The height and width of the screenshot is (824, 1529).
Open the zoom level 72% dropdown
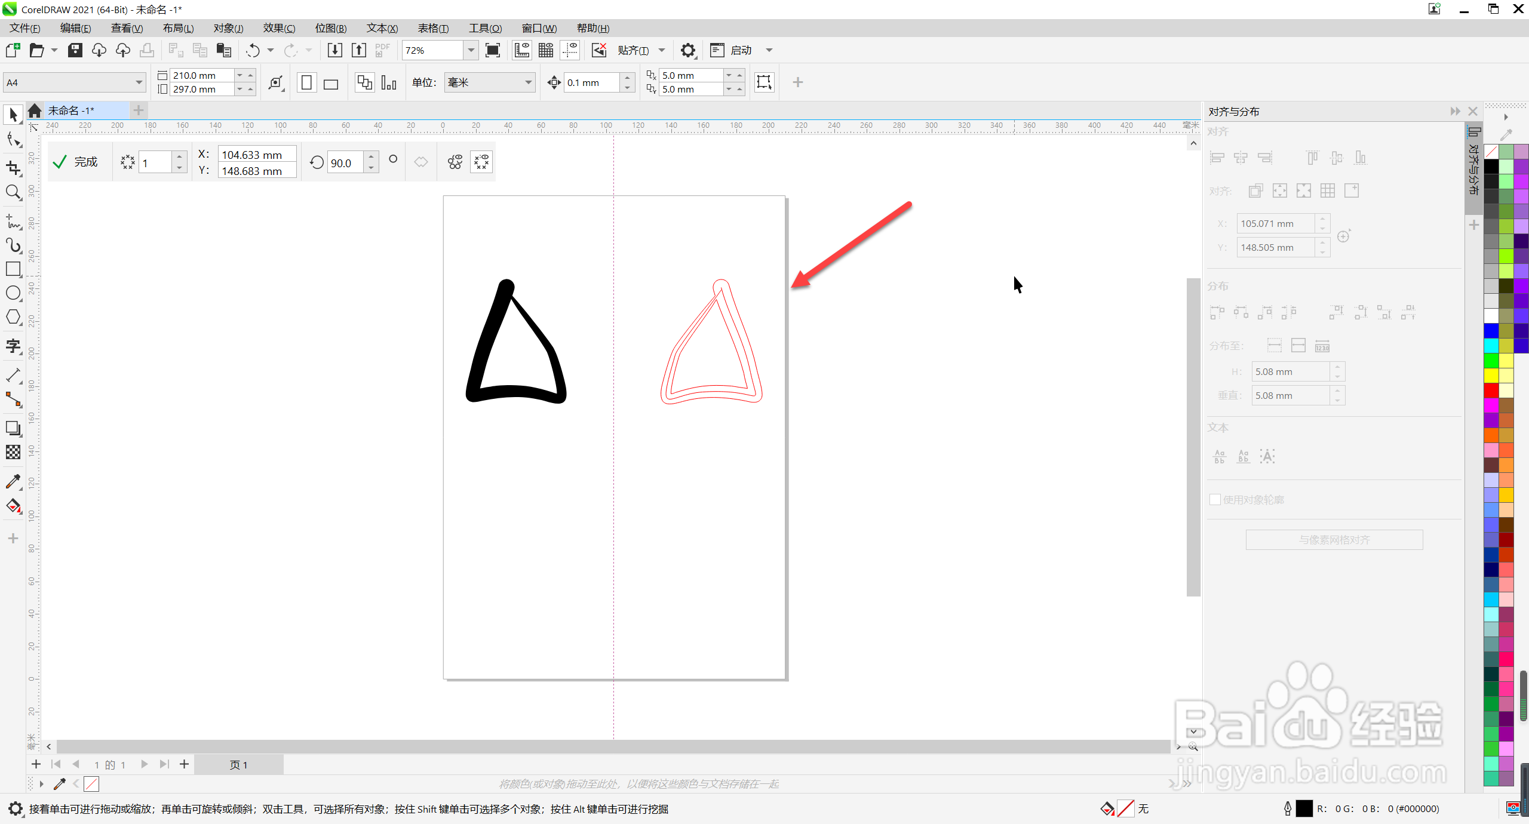(471, 50)
